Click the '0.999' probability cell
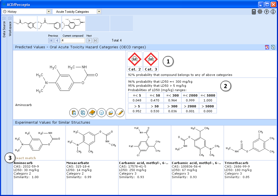The width and height of the screenshot is (278, 196). point(190,100)
